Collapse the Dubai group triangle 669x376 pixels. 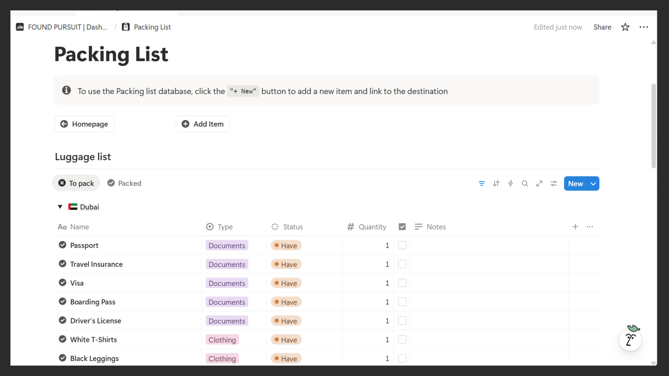[60, 207]
